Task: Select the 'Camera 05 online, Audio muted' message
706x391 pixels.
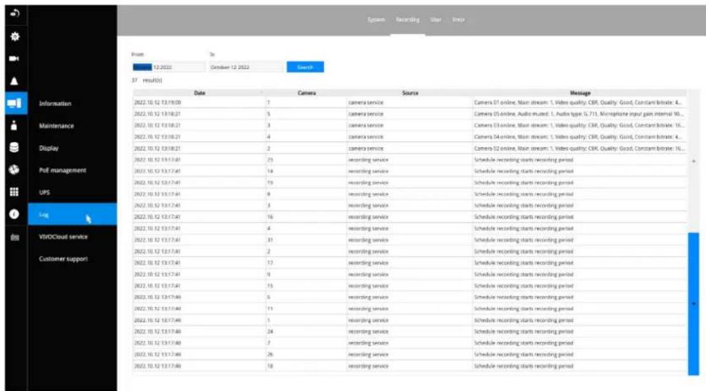Action: click(579, 114)
